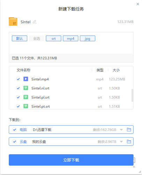Click the window resize grip corner
Image resolution: width=142 pixels, height=175 pixels.
click(x=140, y=172)
